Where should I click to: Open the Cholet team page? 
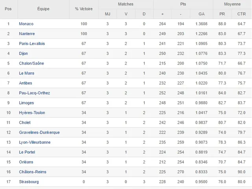(25, 122)
